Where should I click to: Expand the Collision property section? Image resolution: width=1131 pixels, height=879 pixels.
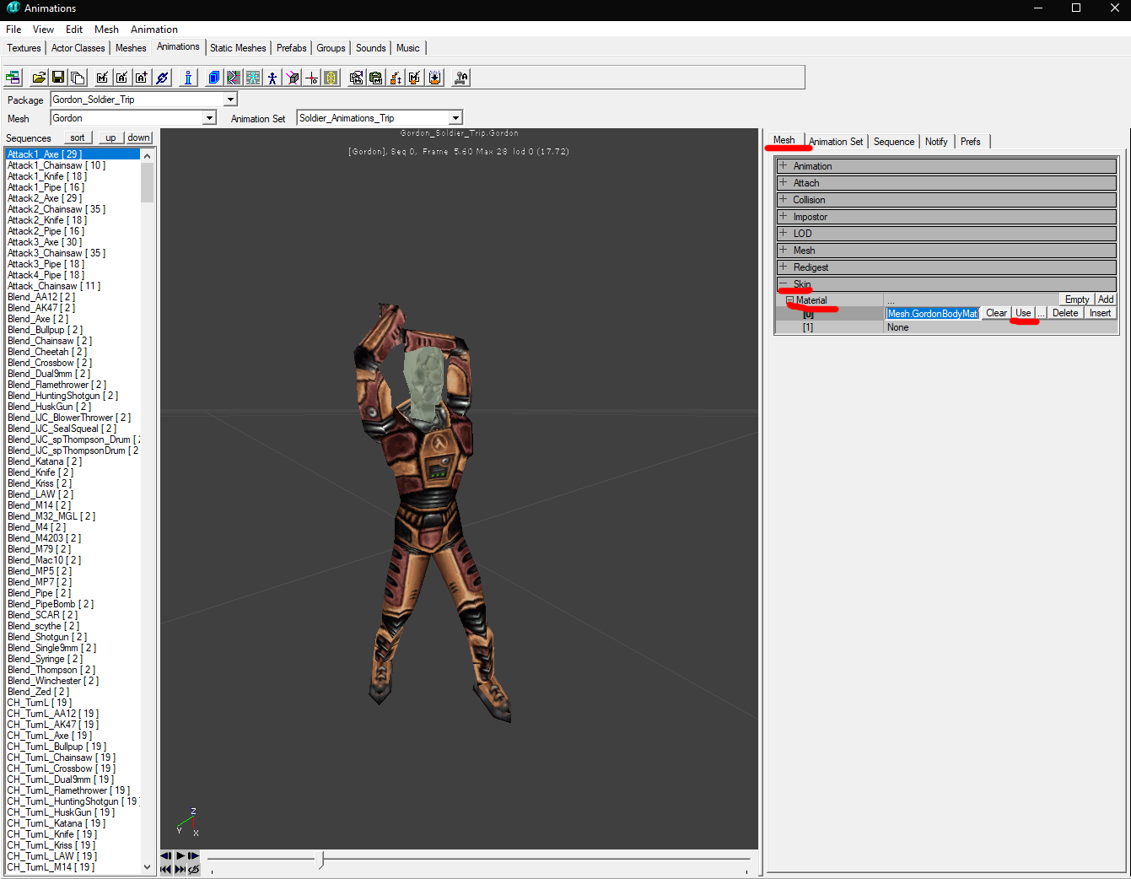(784, 200)
